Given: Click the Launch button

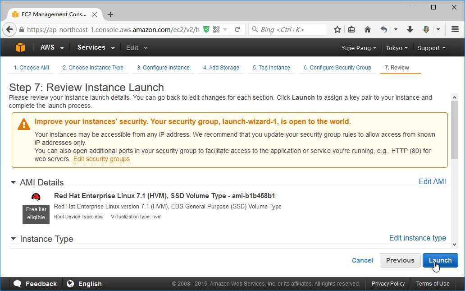Looking at the screenshot, I should click(440, 260).
